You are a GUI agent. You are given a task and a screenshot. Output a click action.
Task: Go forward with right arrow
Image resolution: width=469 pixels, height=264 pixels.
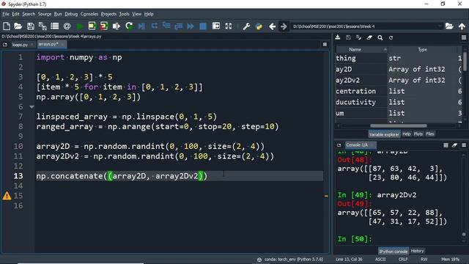pos(284,26)
